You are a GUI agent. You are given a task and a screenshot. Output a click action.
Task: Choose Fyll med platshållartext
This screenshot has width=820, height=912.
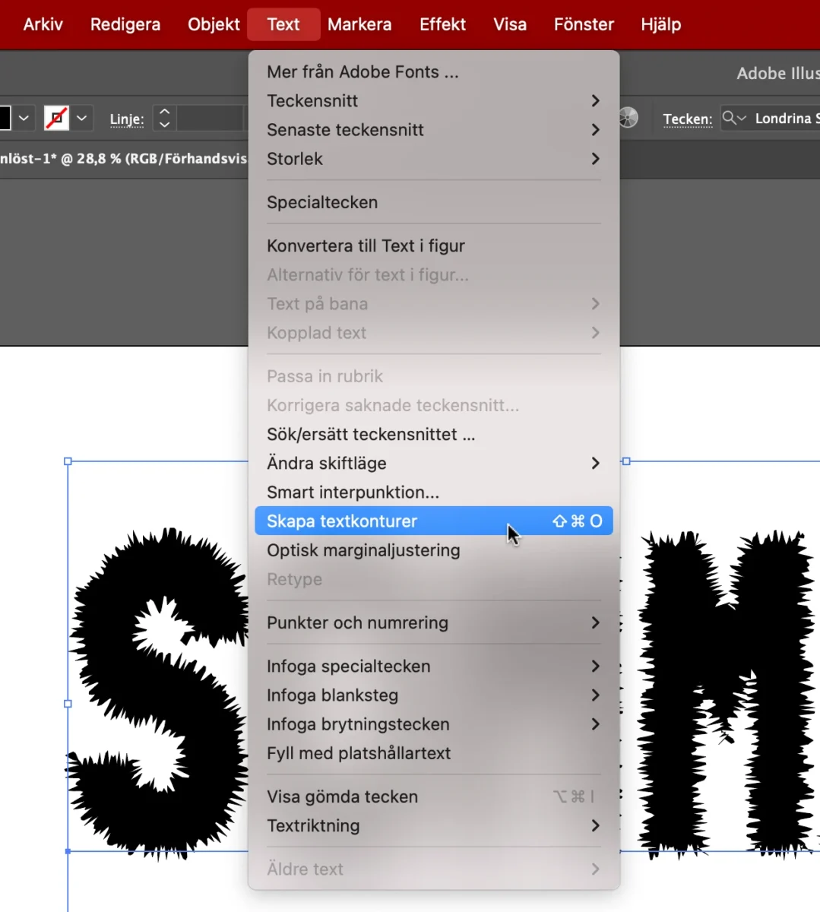pyautogui.click(x=434, y=752)
